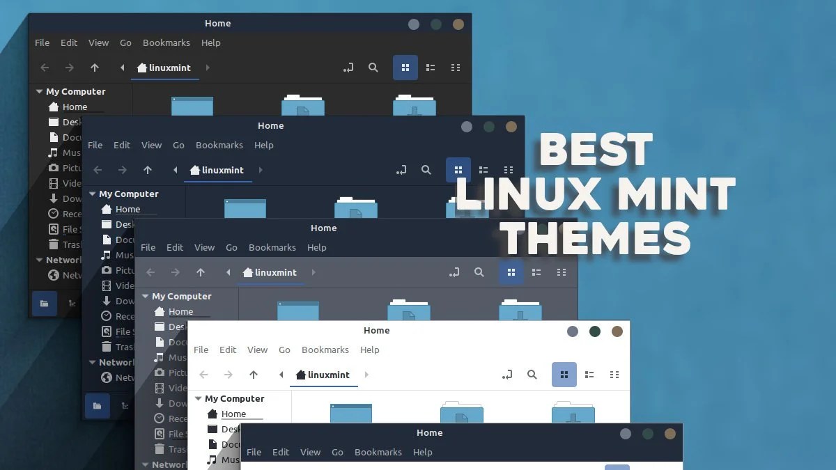Click the Music note icon in second window sidebar

pos(107,255)
